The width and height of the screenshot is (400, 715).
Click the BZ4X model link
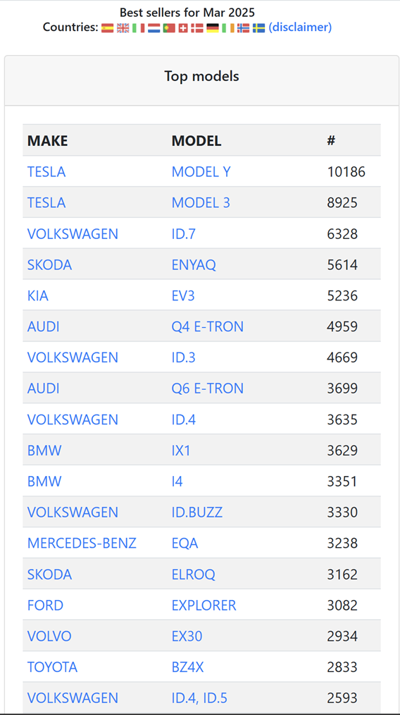tap(188, 667)
